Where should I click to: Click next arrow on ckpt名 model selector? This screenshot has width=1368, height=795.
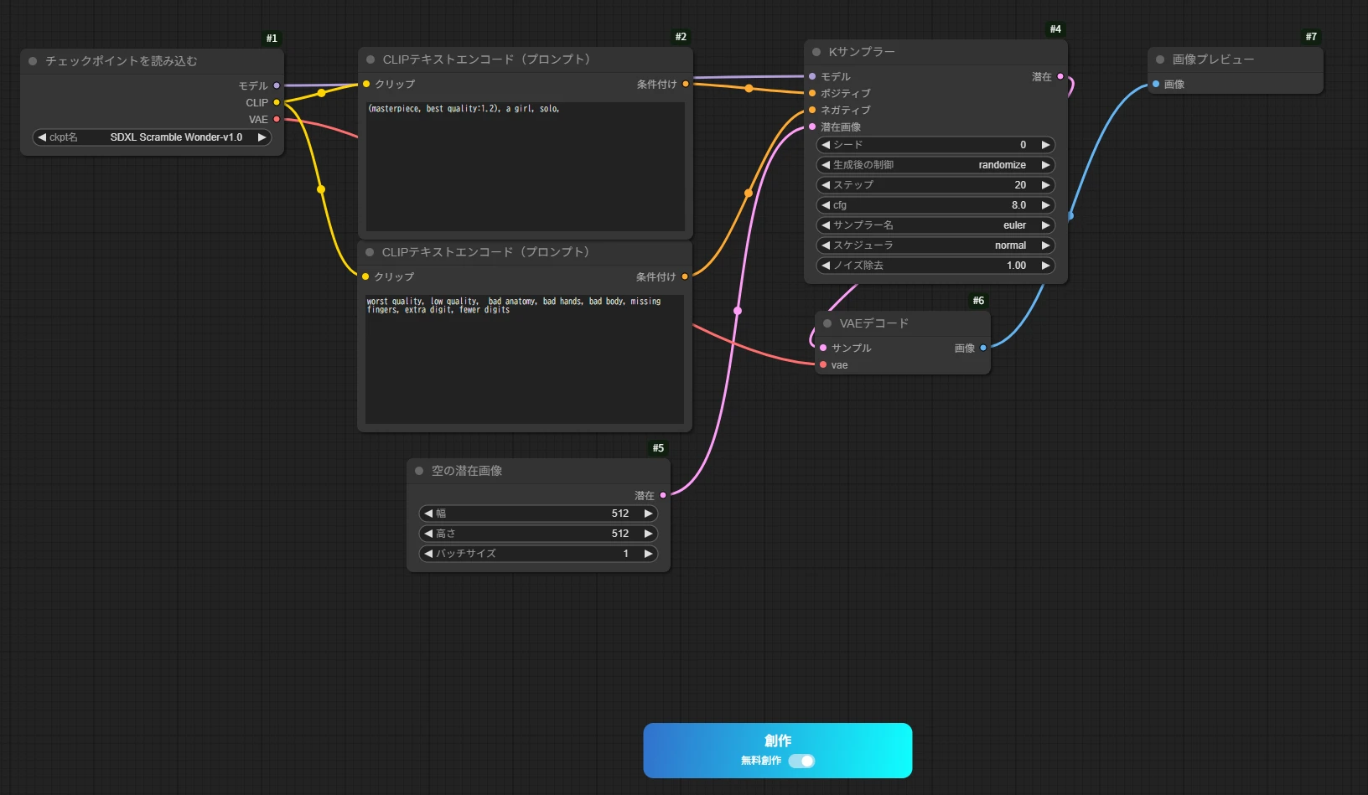(262, 137)
